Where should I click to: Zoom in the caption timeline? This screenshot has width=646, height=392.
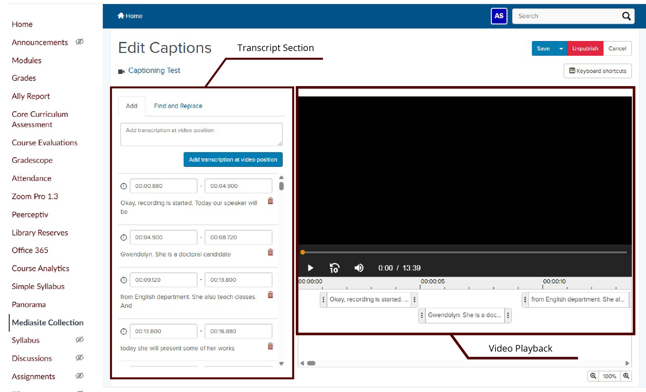[x=626, y=376]
